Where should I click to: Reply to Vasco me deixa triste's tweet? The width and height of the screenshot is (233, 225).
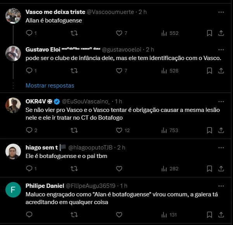(x=29, y=33)
